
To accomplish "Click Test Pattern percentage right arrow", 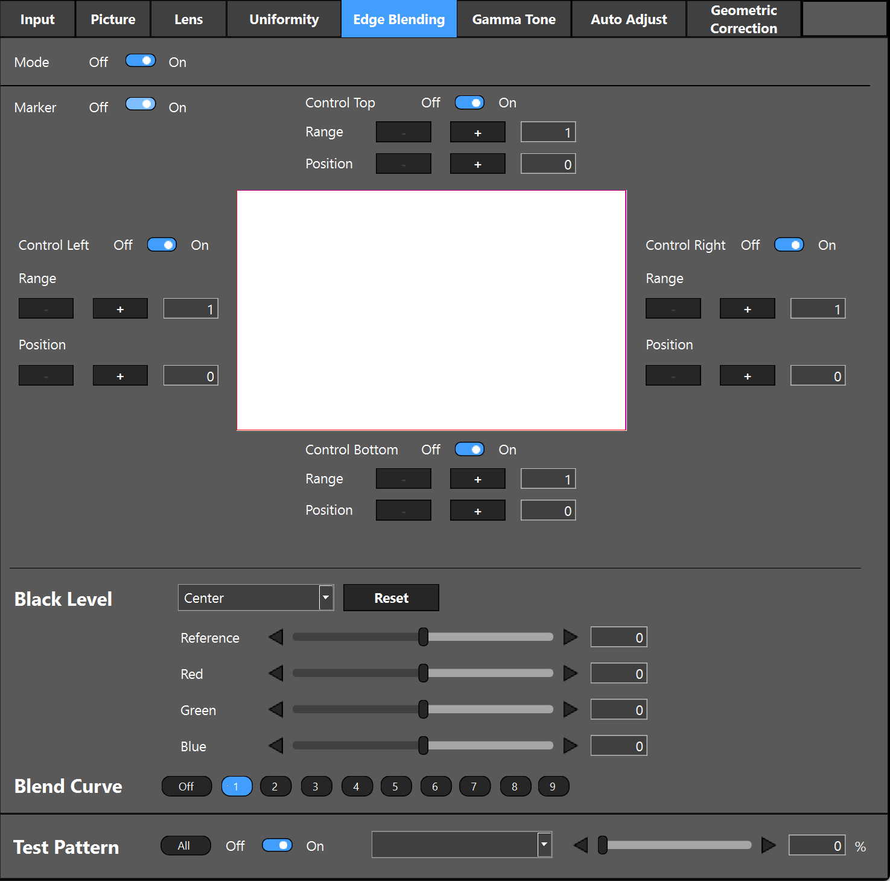I will tap(768, 845).
